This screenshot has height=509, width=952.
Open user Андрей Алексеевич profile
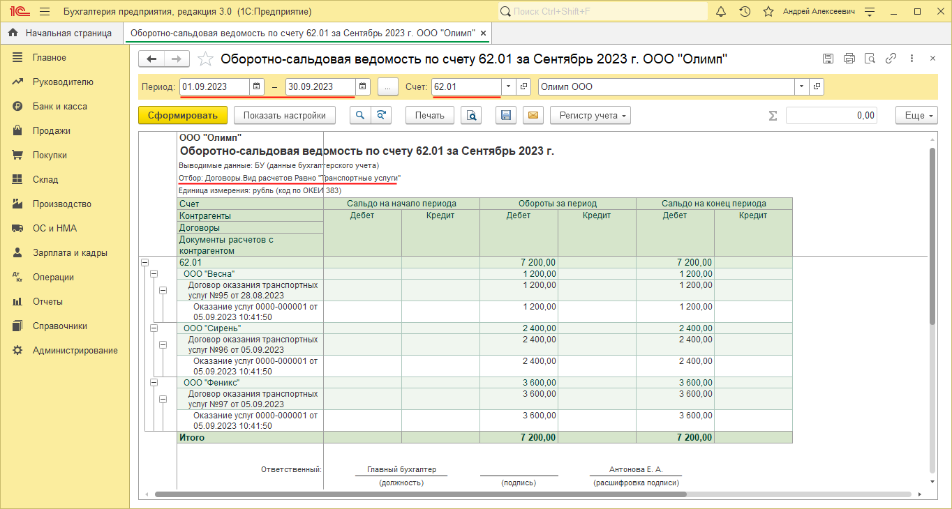pos(819,12)
